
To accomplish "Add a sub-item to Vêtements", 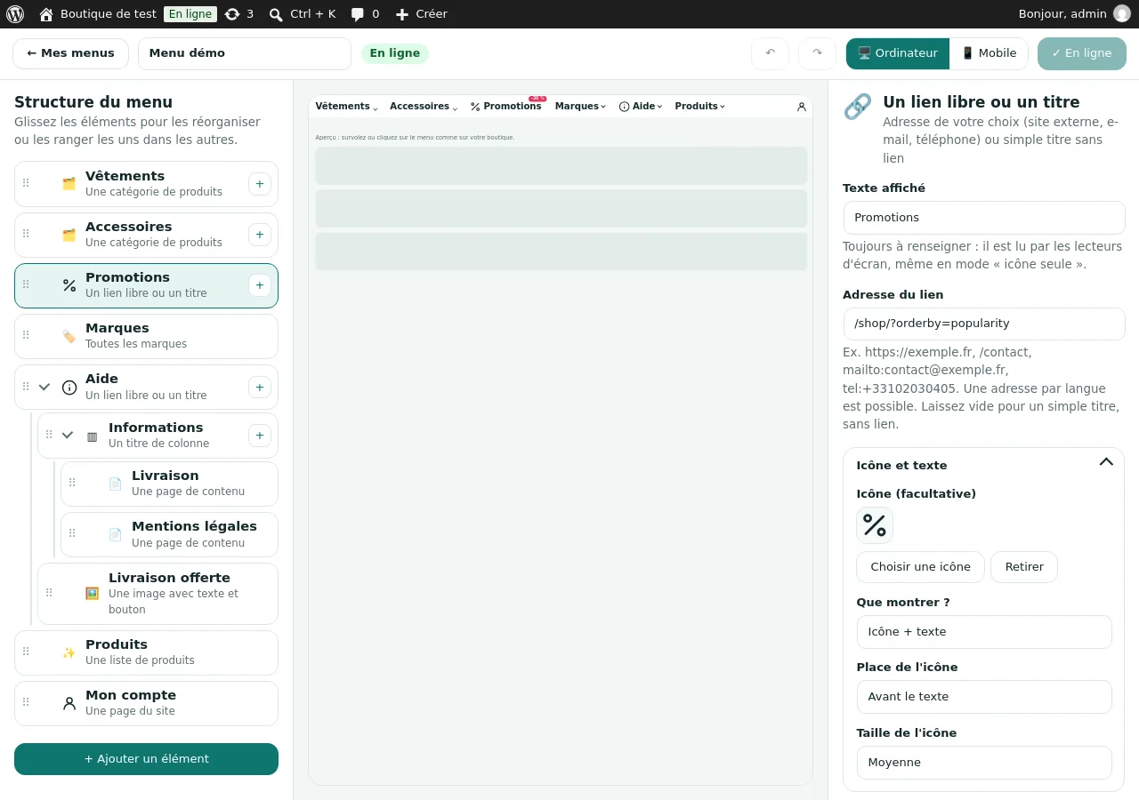I will 260,184.
